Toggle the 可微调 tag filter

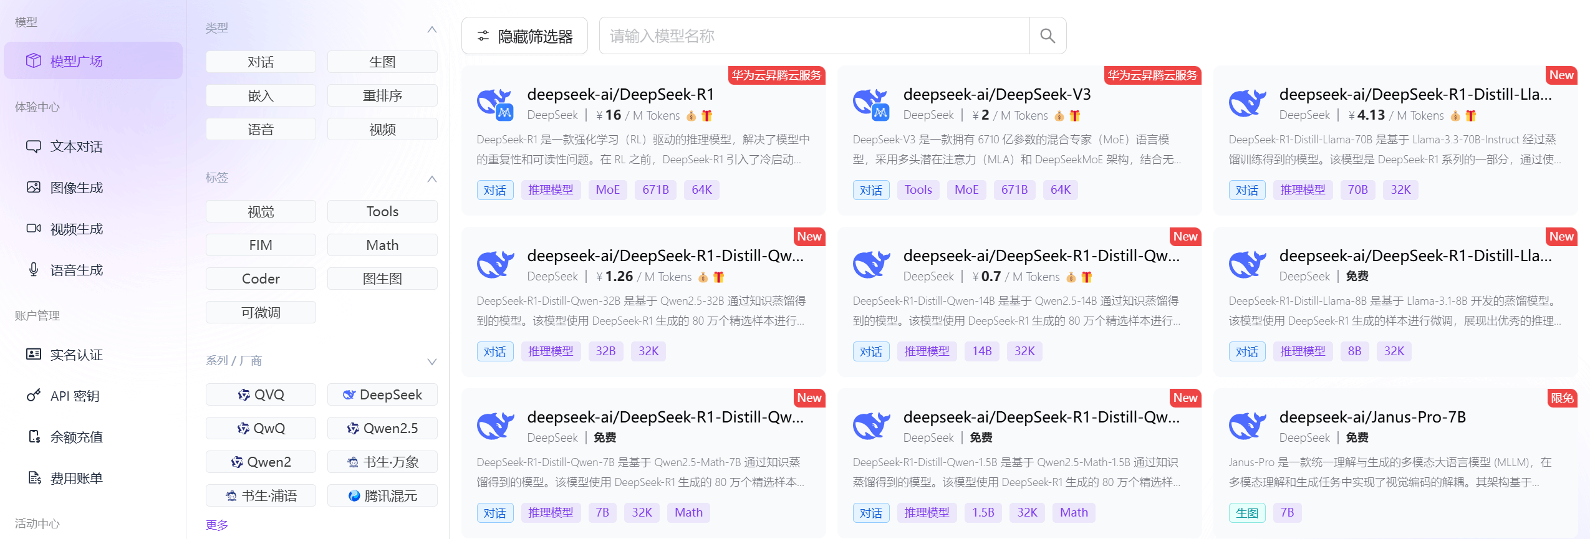261,312
